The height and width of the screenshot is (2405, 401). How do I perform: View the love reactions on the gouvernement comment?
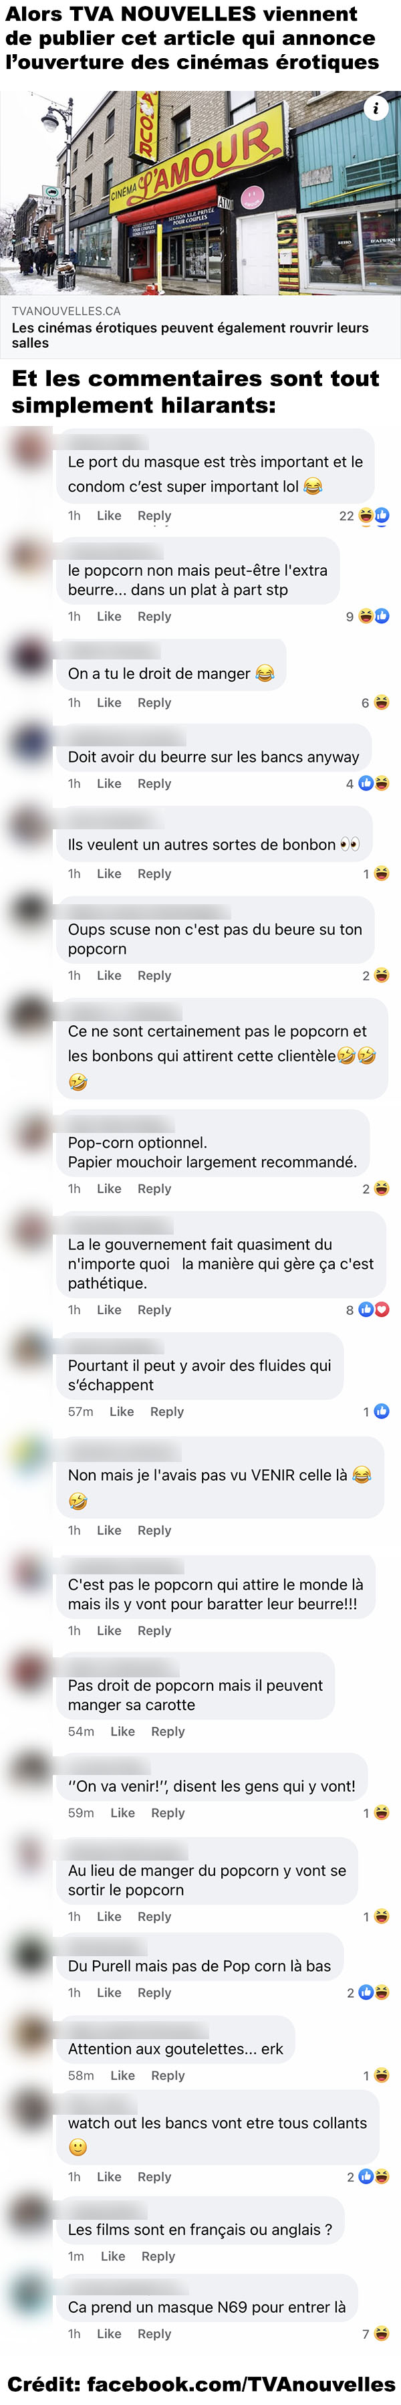coord(382,1310)
